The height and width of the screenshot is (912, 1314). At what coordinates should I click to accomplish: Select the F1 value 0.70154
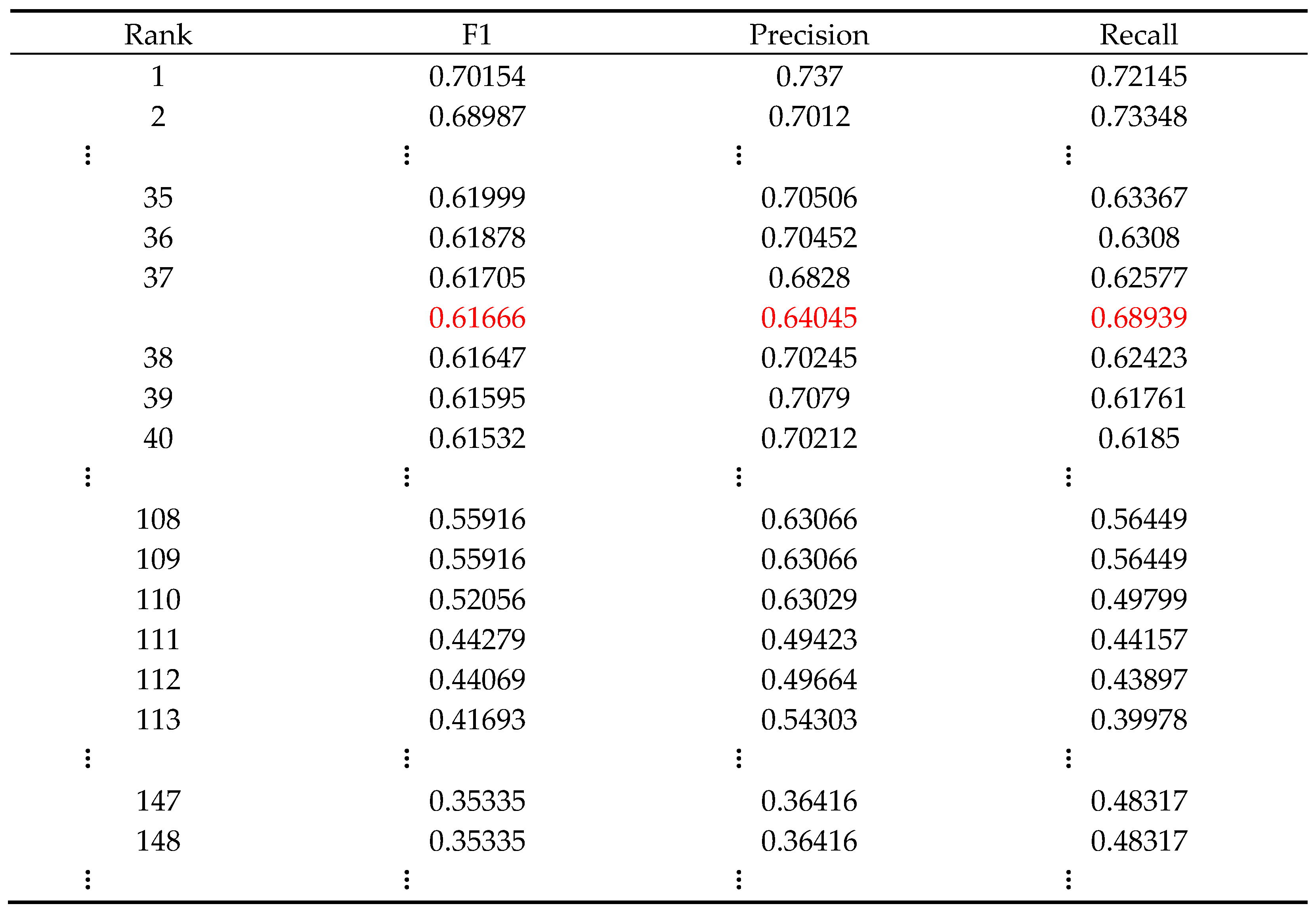[476, 76]
